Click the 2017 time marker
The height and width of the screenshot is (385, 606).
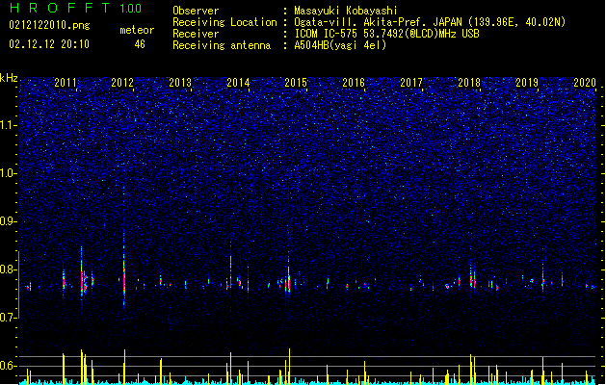(411, 83)
